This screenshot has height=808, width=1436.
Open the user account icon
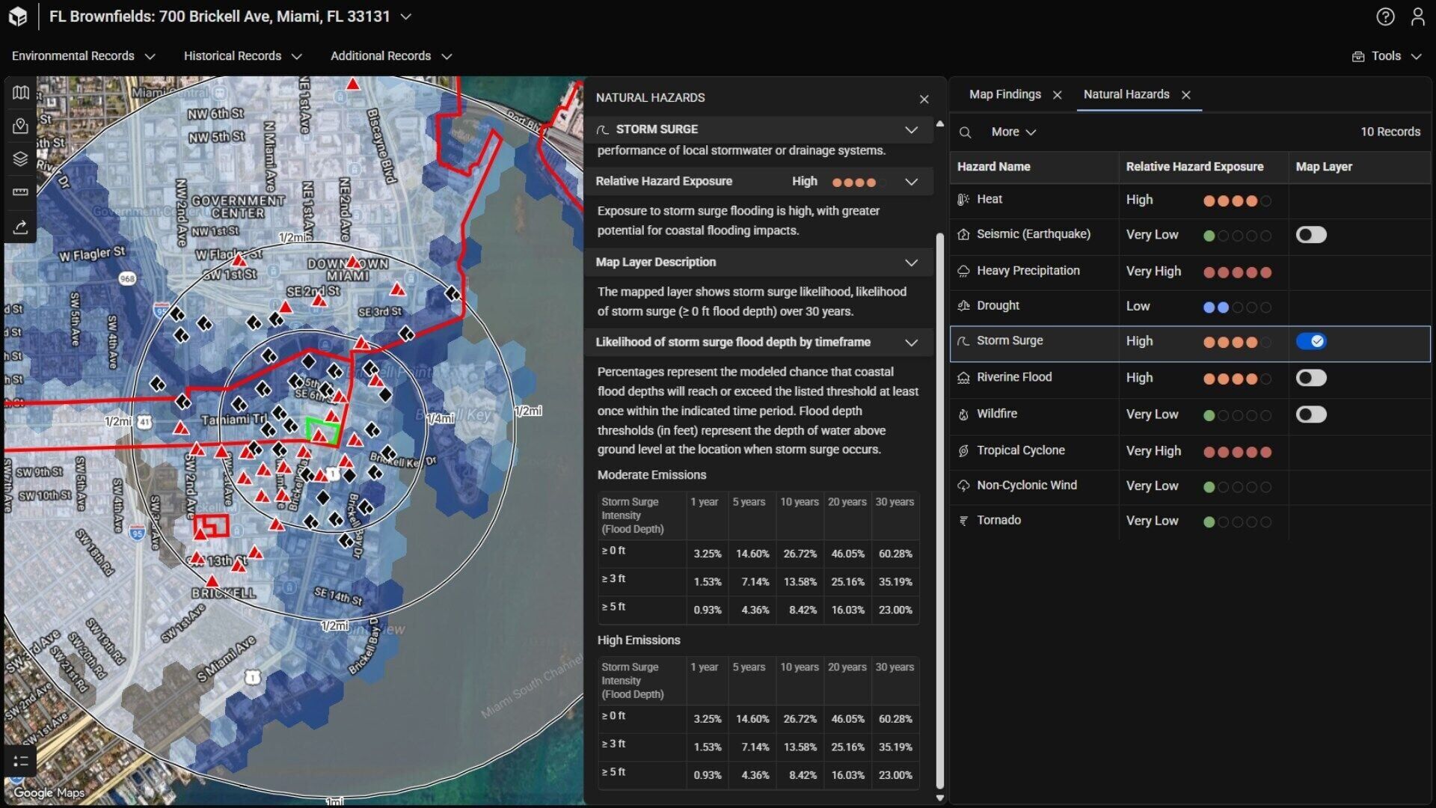click(1417, 16)
